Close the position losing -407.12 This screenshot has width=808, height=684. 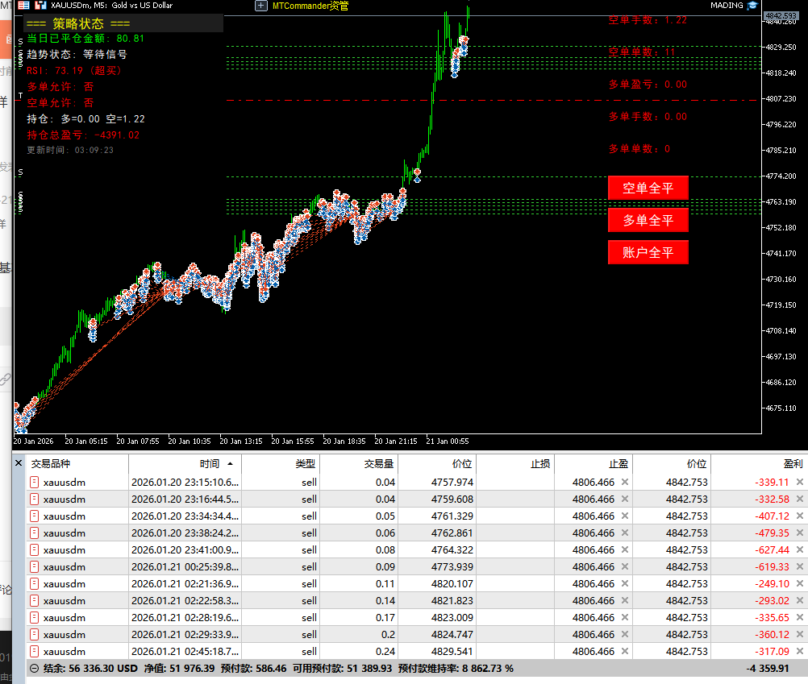800,516
